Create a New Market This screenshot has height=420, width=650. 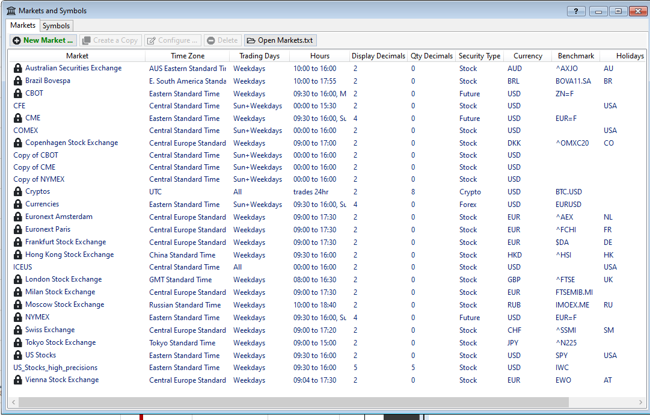[43, 40]
